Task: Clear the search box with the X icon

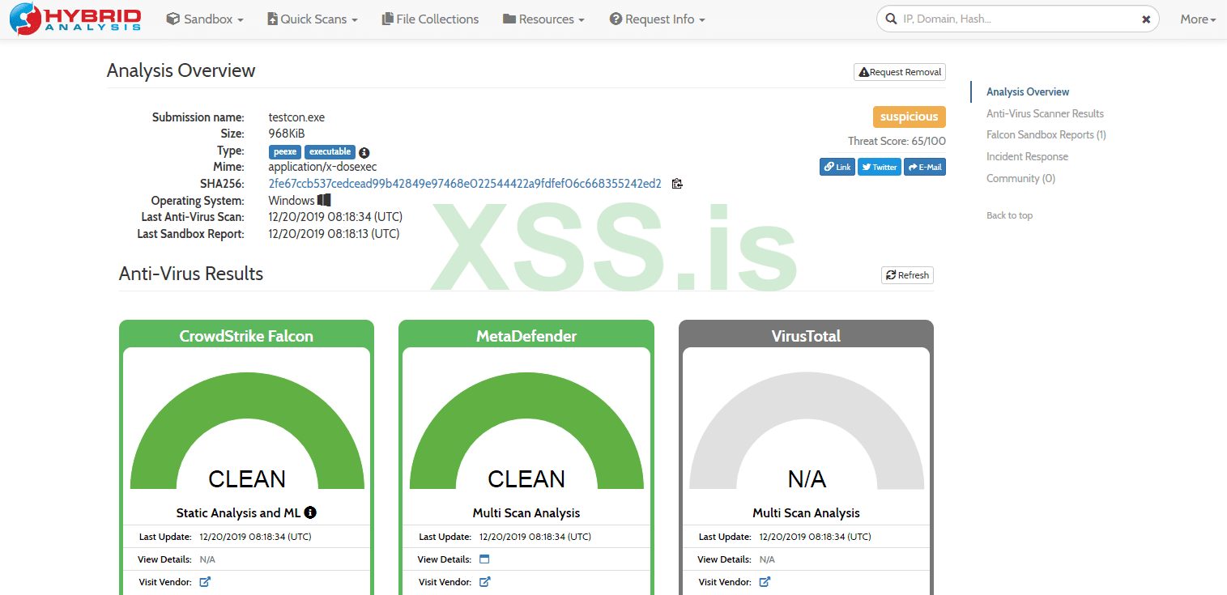Action: (1146, 19)
